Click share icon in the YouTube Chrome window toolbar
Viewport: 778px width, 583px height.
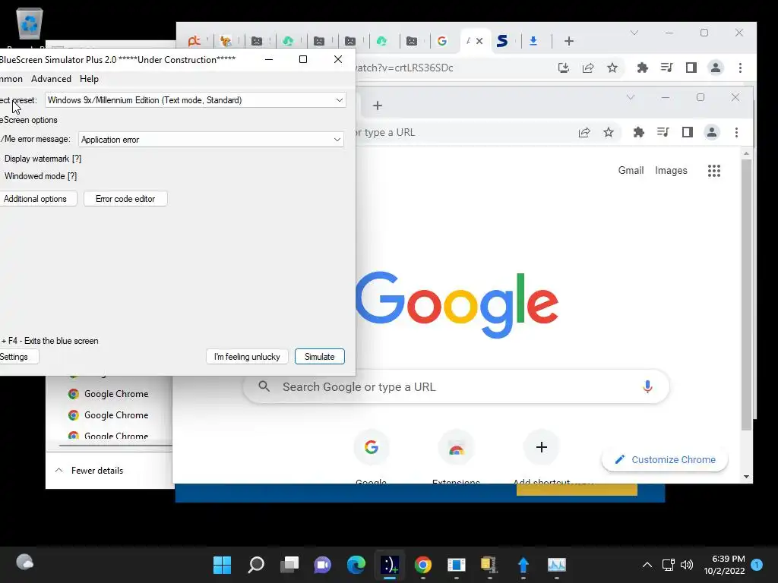click(x=588, y=68)
